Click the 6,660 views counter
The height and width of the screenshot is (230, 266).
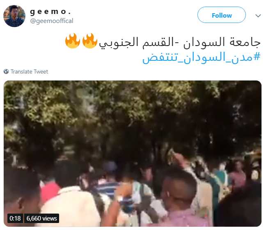(x=42, y=218)
